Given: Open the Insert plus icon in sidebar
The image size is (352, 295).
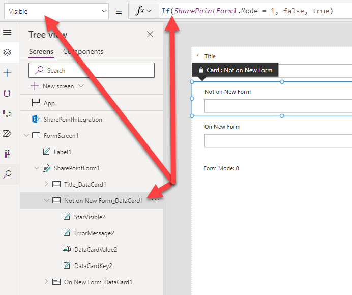Looking at the screenshot, I should pyautogui.click(x=7, y=73).
